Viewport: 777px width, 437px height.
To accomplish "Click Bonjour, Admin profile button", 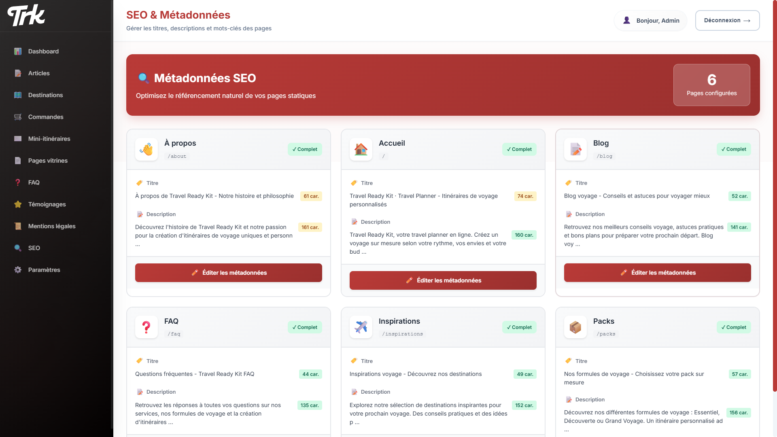I will tap(650, 20).
